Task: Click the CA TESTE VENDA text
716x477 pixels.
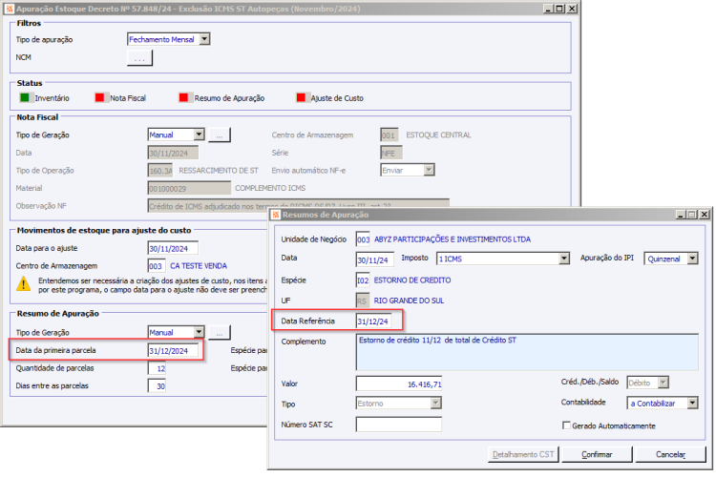Action: click(199, 266)
